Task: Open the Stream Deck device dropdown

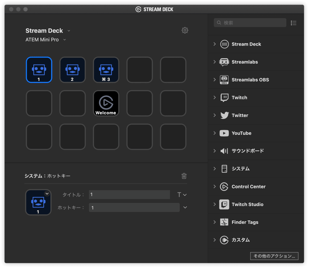Action: point(69,31)
